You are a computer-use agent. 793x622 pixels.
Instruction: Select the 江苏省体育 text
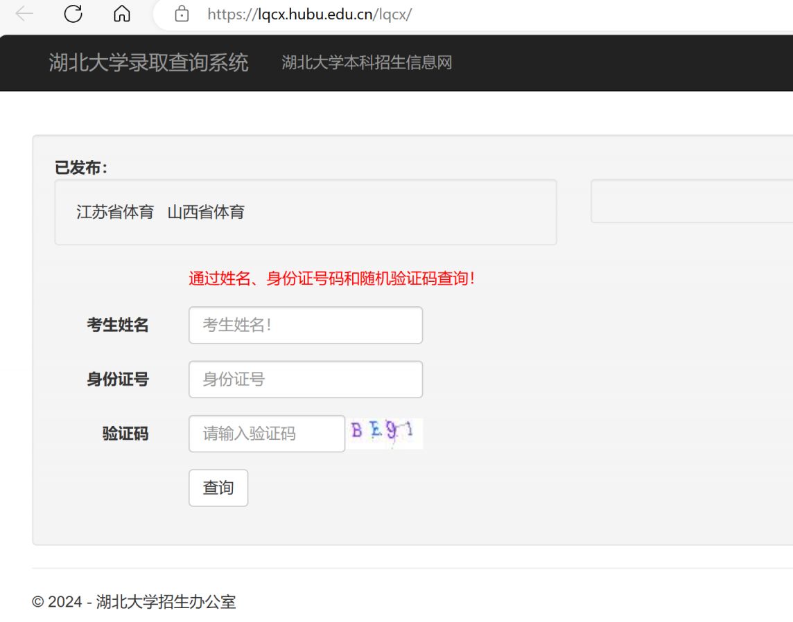pos(115,212)
